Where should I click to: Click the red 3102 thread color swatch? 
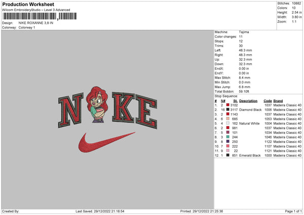point(228,105)
